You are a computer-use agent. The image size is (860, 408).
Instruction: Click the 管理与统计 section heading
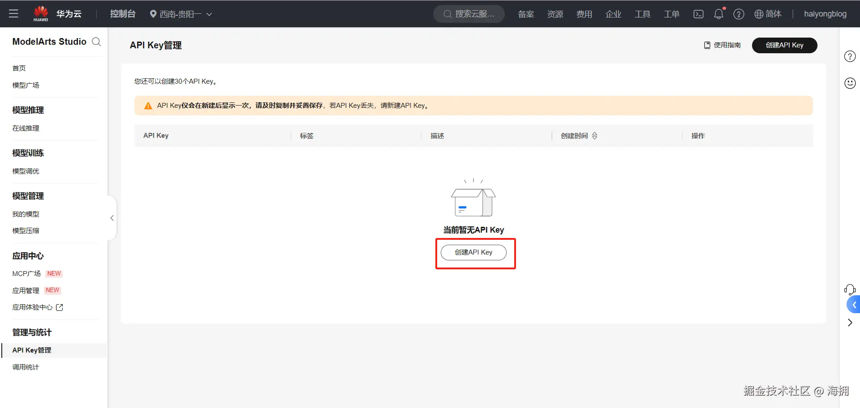pos(32,332)
